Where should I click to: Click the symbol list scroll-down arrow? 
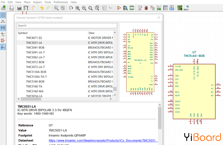(x=115, y=95)
